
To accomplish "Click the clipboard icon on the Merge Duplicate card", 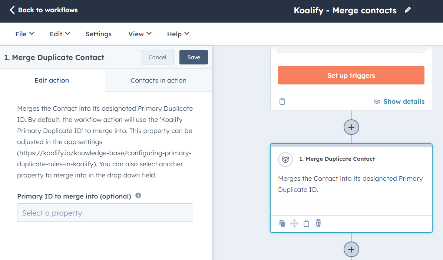I will pos(306,223).
